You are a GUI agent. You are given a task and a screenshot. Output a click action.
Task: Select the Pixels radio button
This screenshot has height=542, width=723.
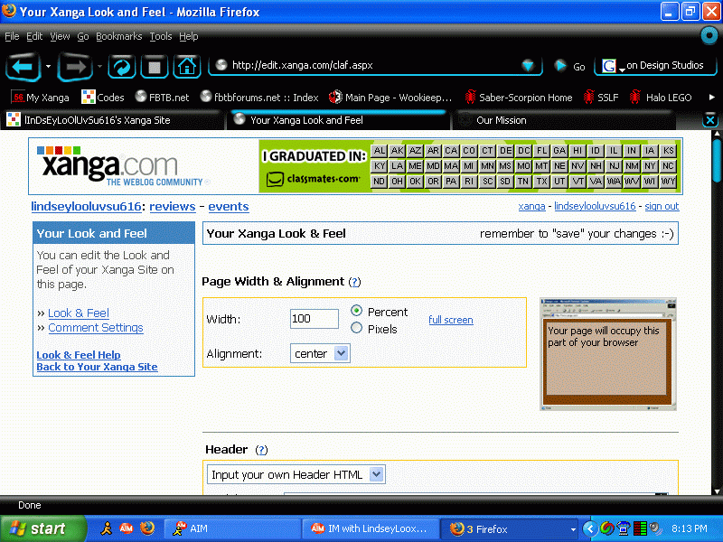tap(356, 328)
